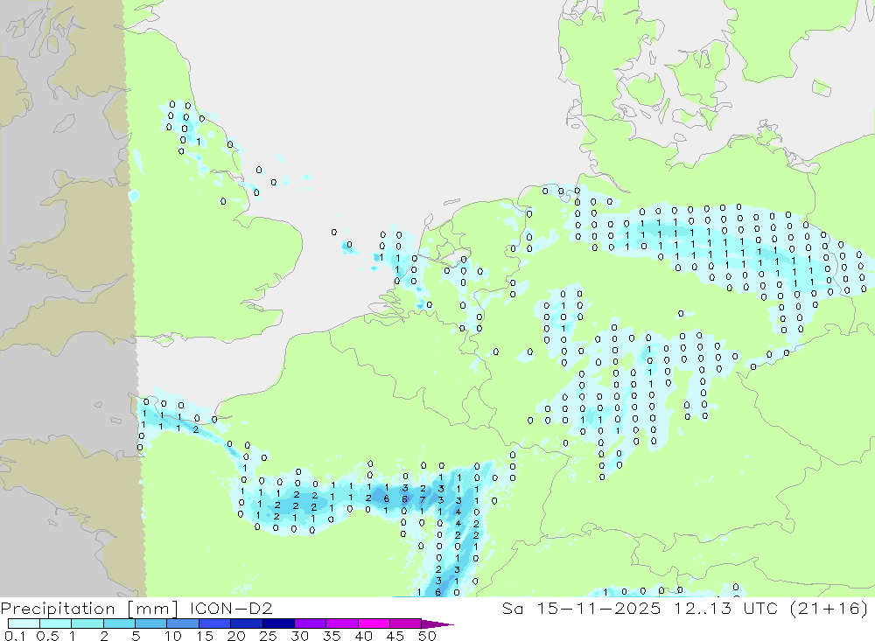Screen dimensions: 875x641
Task: Click the 0.1–0.5 mm palest cyan legend swatch
Action: tap(24, 624)
